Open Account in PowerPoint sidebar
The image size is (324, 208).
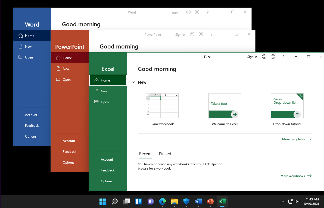pyautogui.click(x=70, y=141)
